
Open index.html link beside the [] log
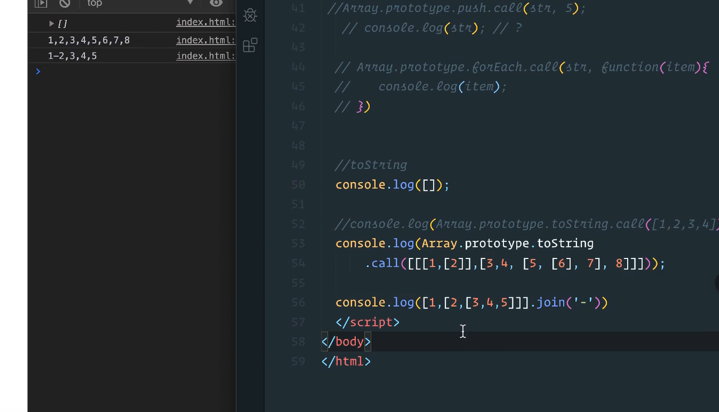pyautogui.click(x=206, y=22)
